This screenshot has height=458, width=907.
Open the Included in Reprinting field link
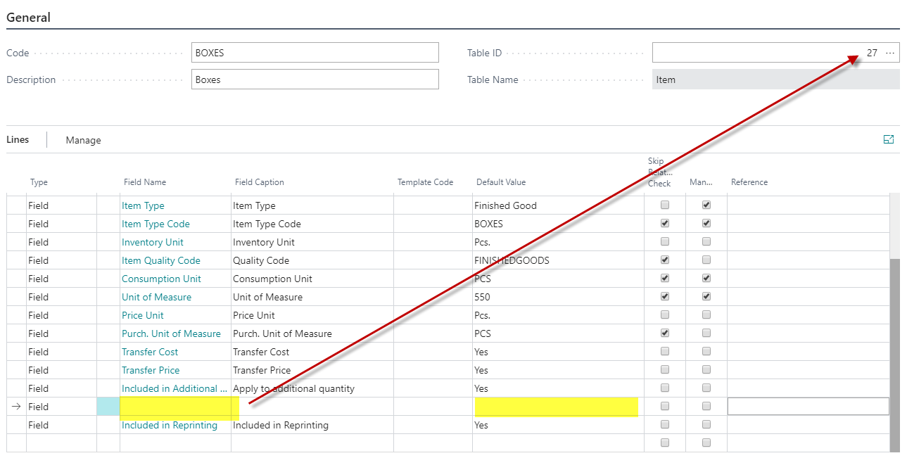pos(170,425)
